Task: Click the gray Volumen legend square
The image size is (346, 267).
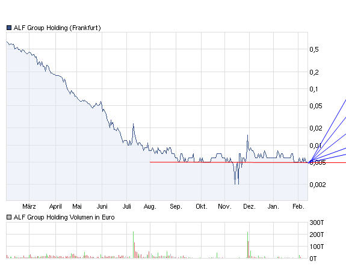Action: tap(9, 218)
